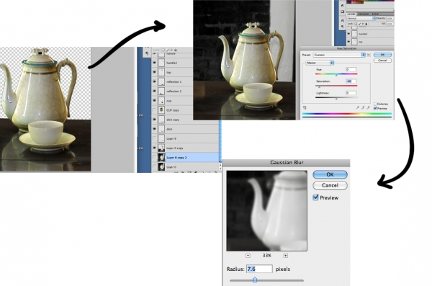Select top layer name in upper-right Layers panel

click(361, 42)
